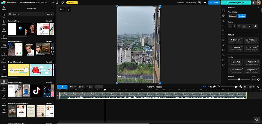Image resolution: width=262 pixels, height=131 pixels.
Task: Click the Split Vocals button
Action: [252, 71]
